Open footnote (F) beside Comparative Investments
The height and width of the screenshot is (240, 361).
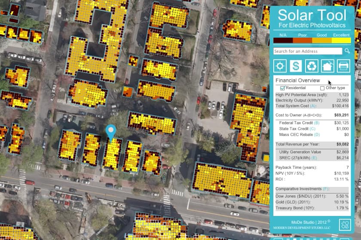tap(325, 189)
